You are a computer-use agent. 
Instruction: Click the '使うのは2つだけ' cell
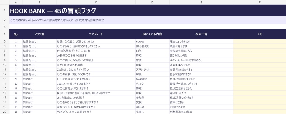201,56
